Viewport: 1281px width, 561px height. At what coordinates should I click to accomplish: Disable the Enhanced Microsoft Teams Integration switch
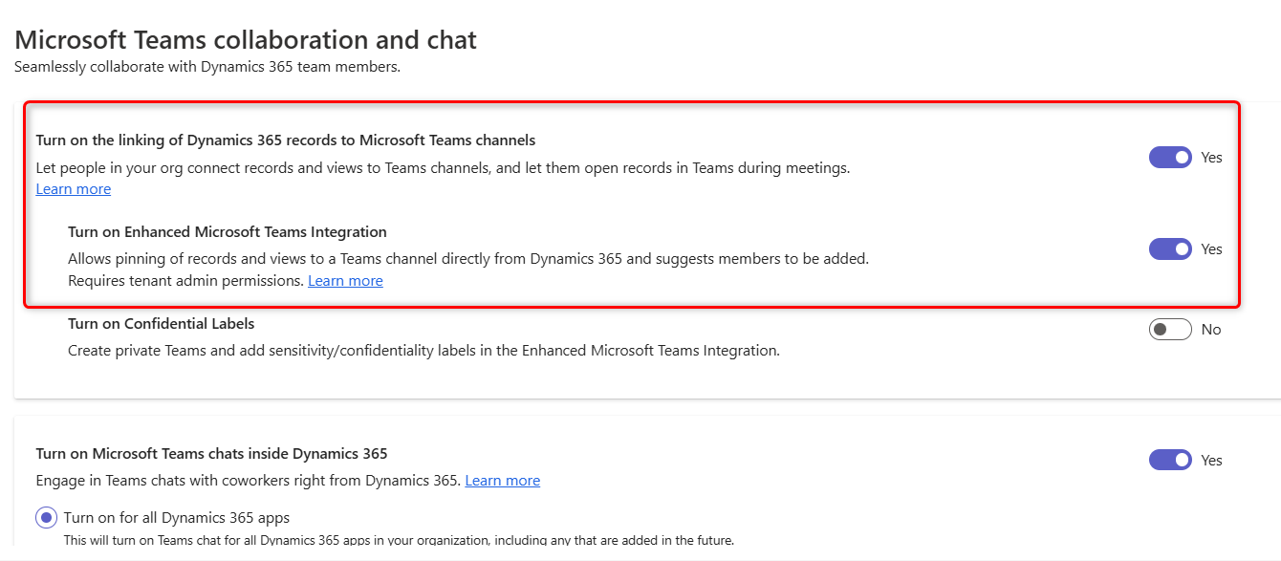[x=1170, y=248]
